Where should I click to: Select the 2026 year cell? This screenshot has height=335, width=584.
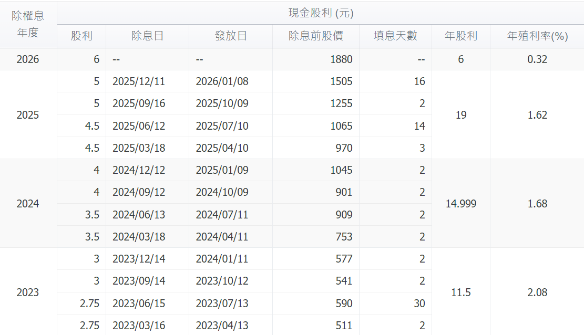click(x=28, y=59)
